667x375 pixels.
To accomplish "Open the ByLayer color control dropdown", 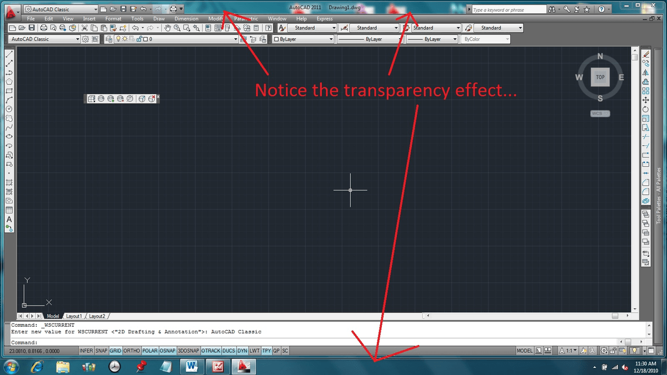I will (303, 39).
